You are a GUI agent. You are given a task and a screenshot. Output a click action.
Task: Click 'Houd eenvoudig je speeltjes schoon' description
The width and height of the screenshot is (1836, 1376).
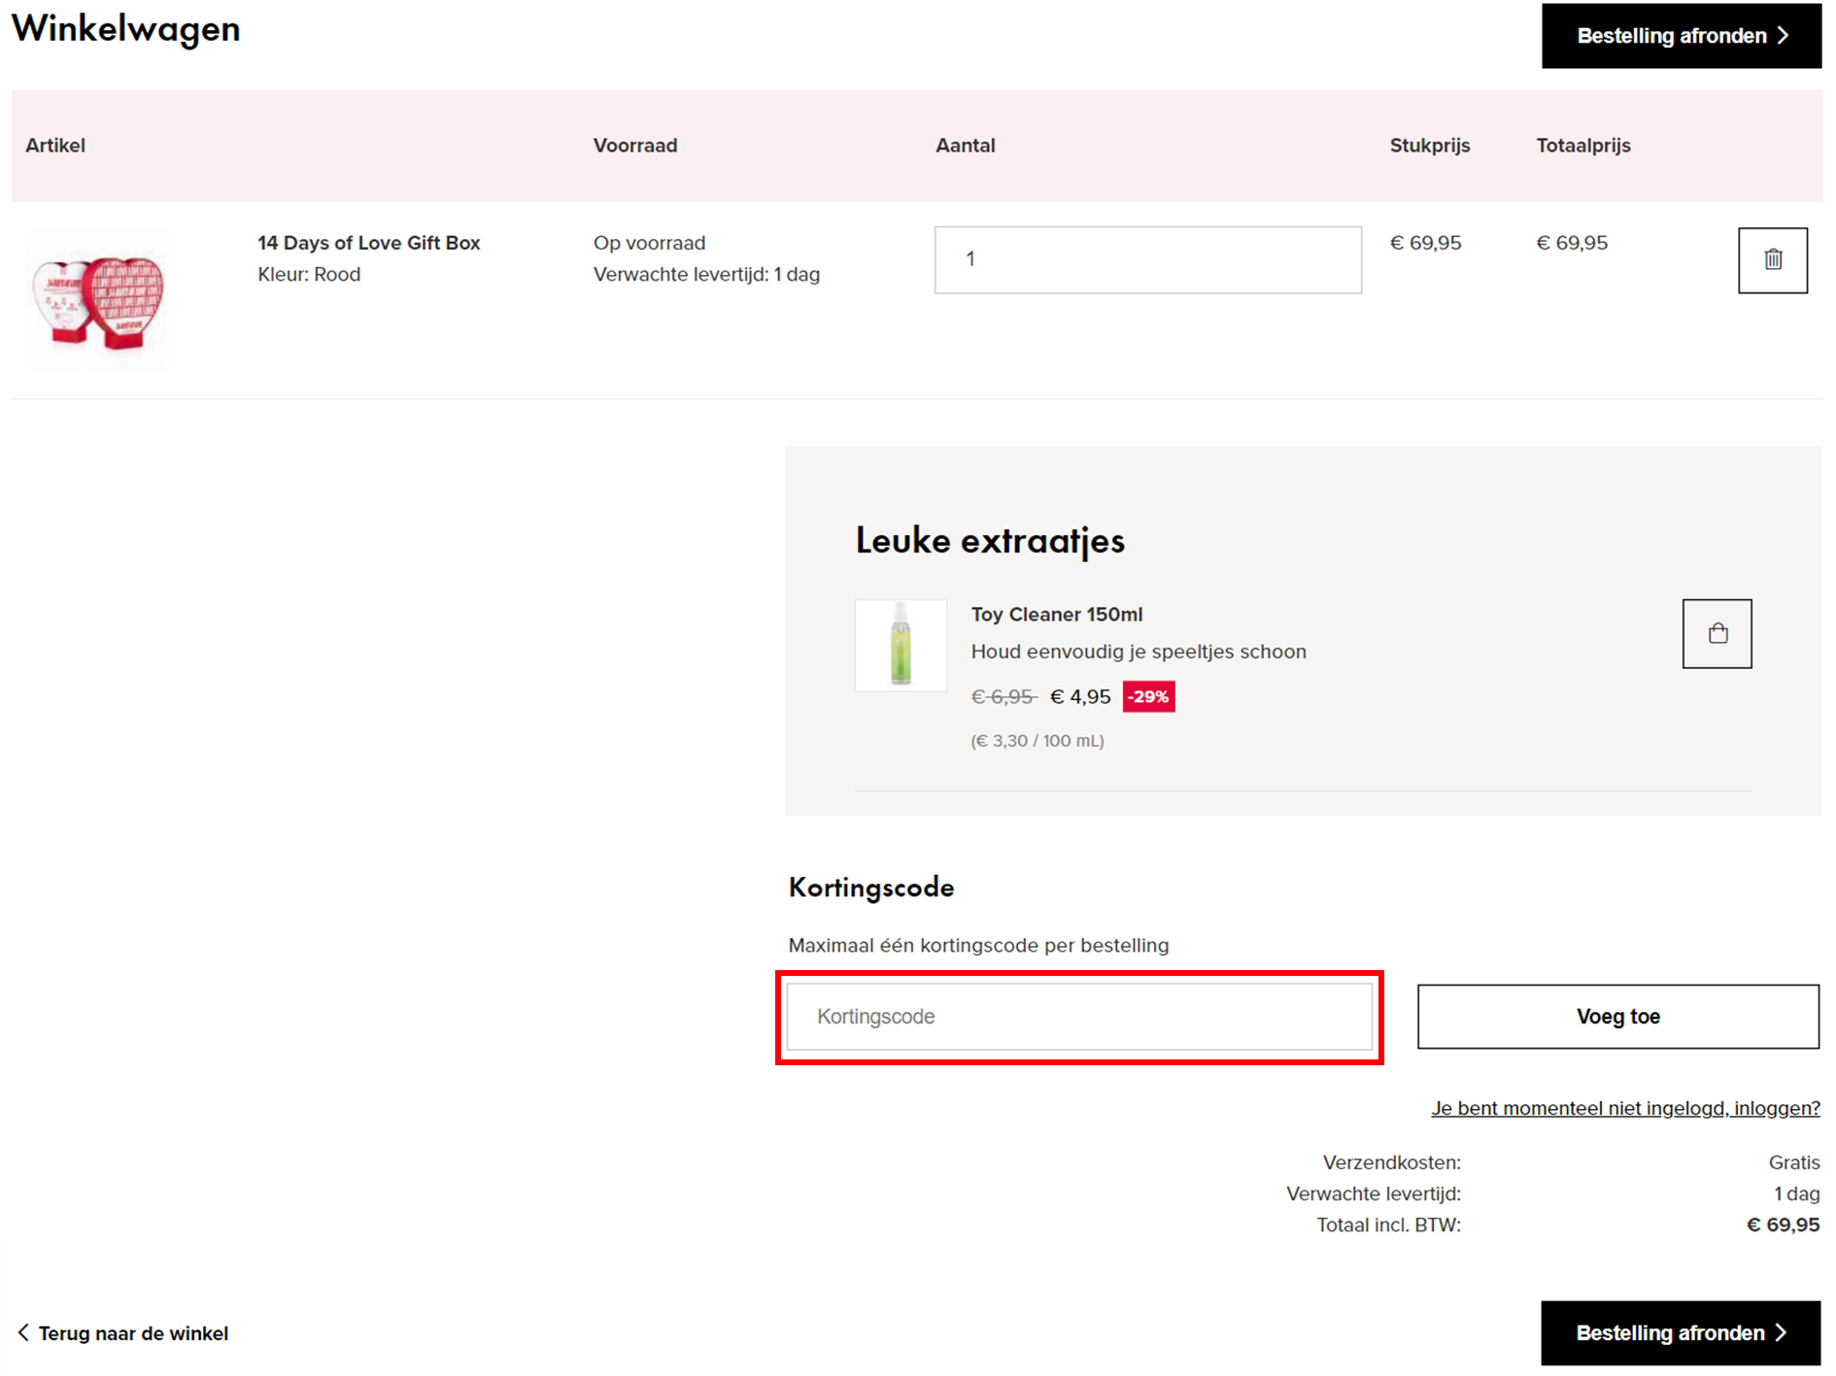tap(1139, 652)
